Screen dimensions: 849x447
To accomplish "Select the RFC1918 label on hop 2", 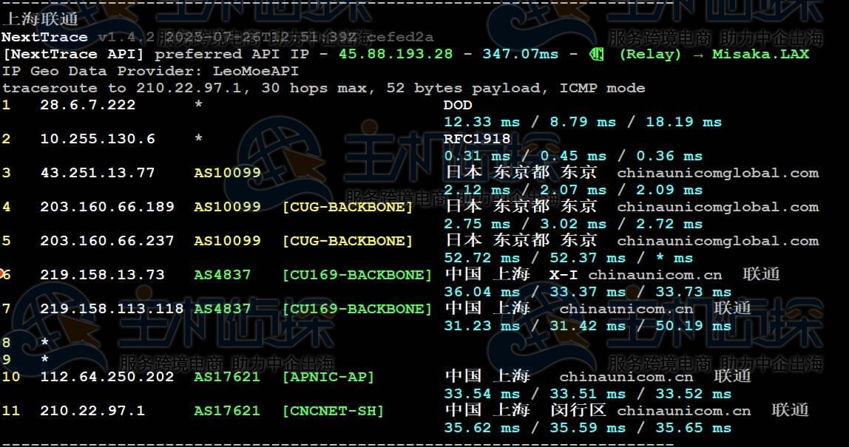I will [477, 139].
